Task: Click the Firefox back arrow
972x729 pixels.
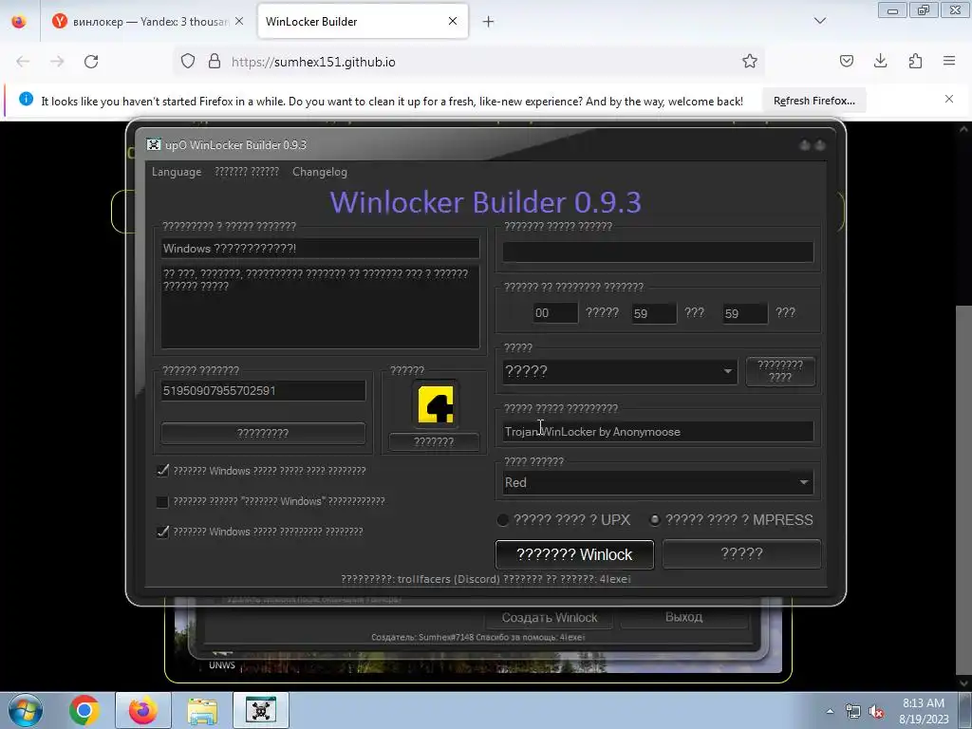Action: 23,62
